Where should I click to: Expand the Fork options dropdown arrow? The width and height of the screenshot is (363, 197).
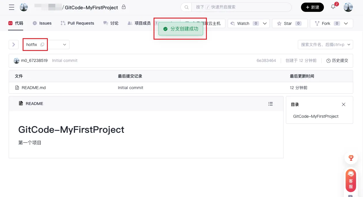point(346,23)
